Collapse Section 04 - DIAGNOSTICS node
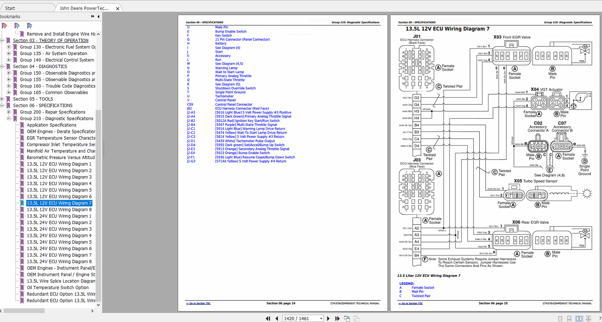This screenshot has height=322, width=602. [x=2, y=67]
